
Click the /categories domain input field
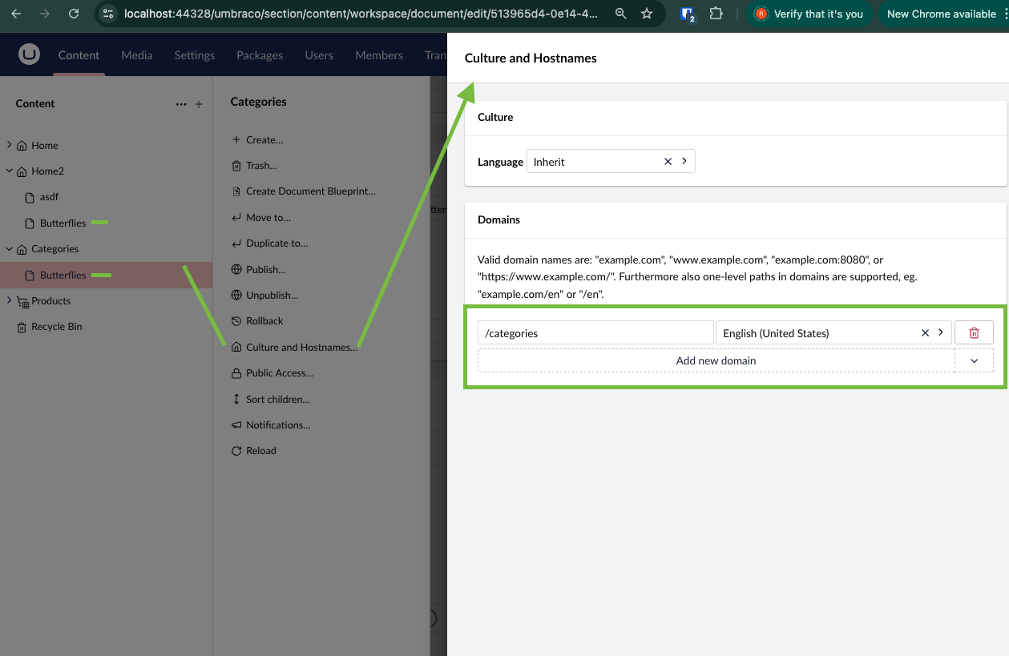595,332
